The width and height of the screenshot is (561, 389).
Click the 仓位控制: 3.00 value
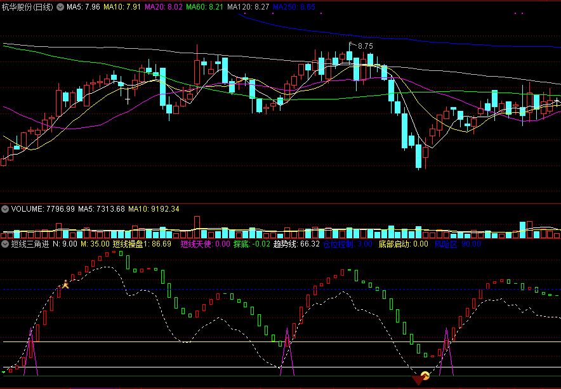coord(349,244)
